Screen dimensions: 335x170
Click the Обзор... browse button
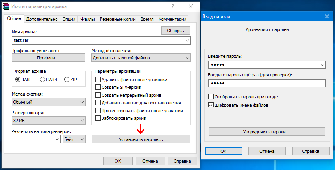(x=176, y=31)
